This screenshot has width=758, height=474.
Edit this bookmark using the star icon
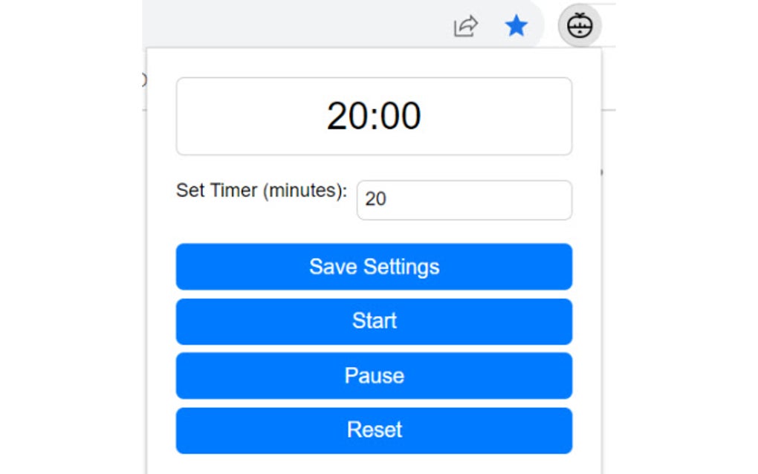(x=516, y=25)
